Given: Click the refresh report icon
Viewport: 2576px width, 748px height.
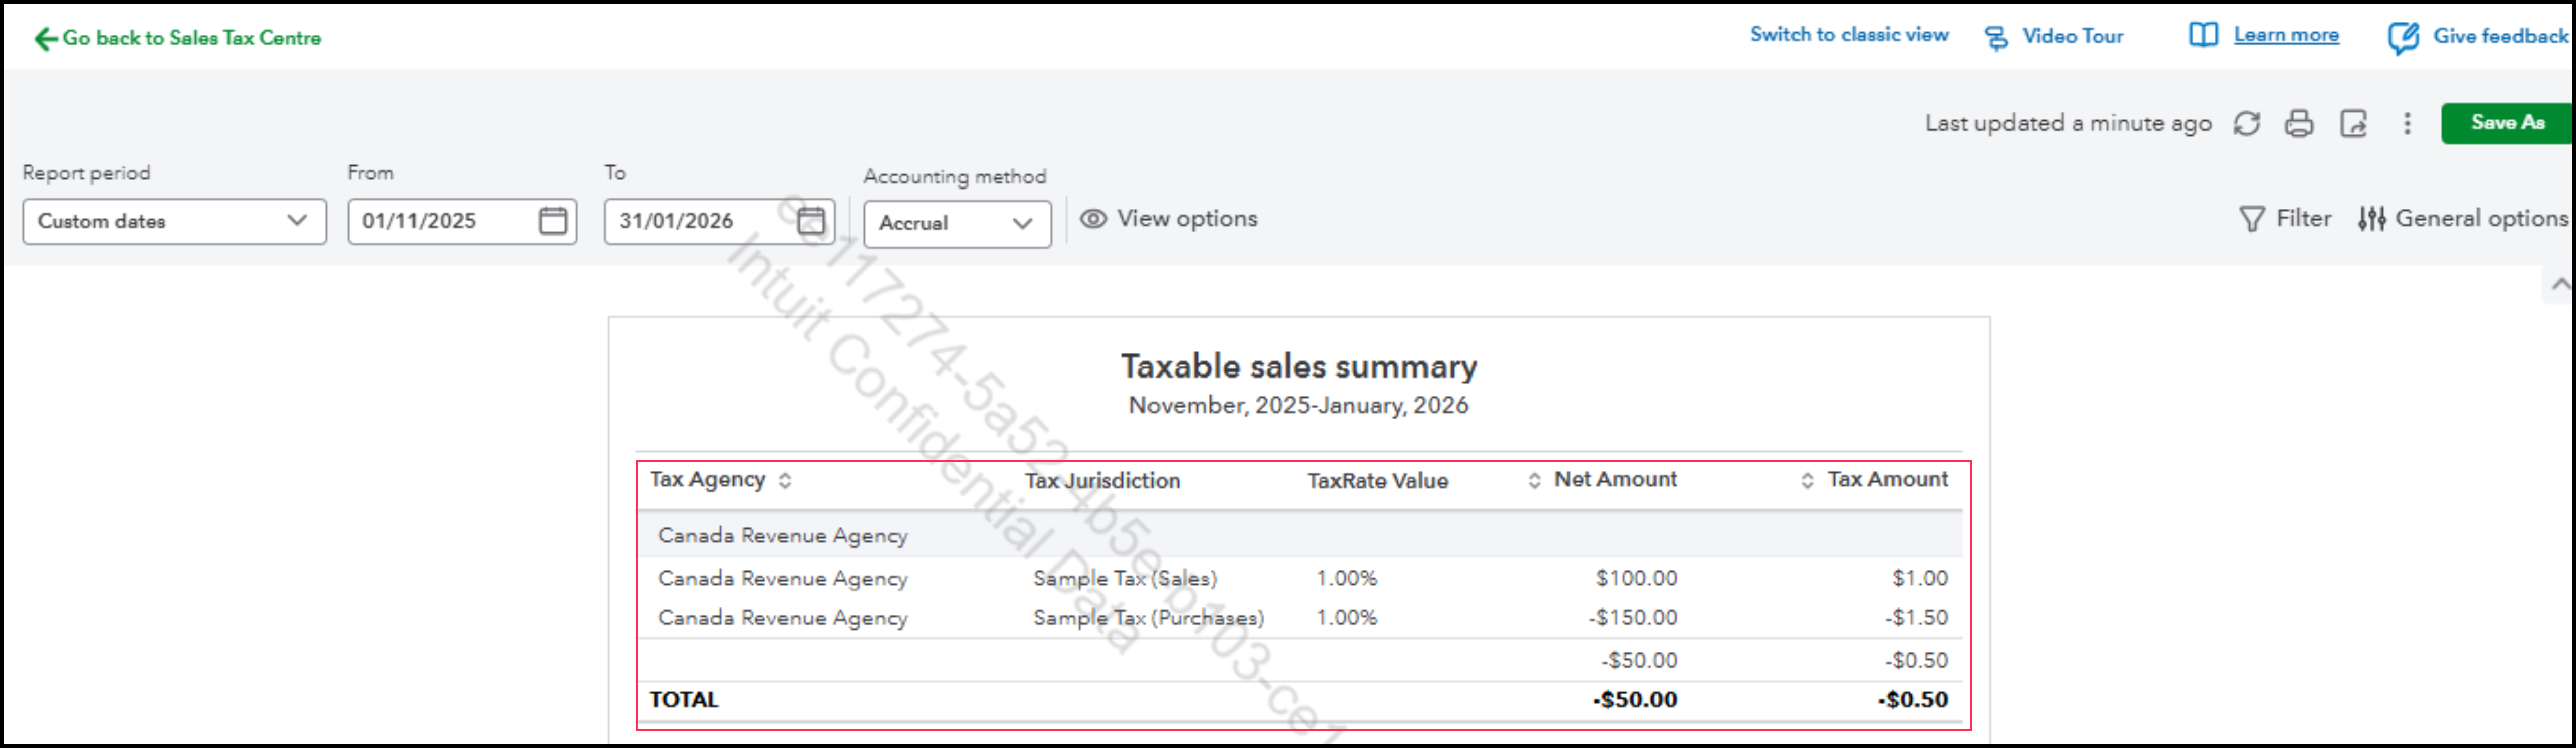Looking at the screenshot, I should [2246, 123].
